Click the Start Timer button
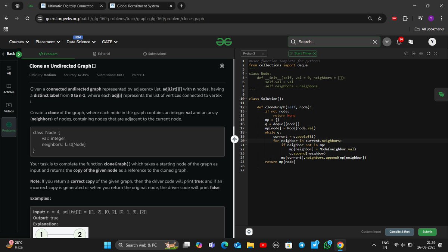The image size is (448, 252). (303, 54)
